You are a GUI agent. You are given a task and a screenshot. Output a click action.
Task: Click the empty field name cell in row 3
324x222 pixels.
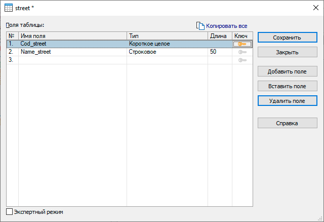[72, 60]
